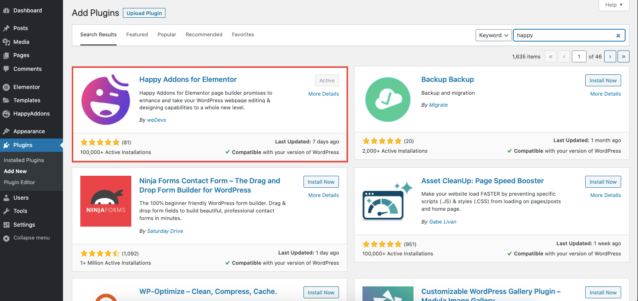
Task: Open More Details for Ninja Forms
Action: (x=323, y=195)
